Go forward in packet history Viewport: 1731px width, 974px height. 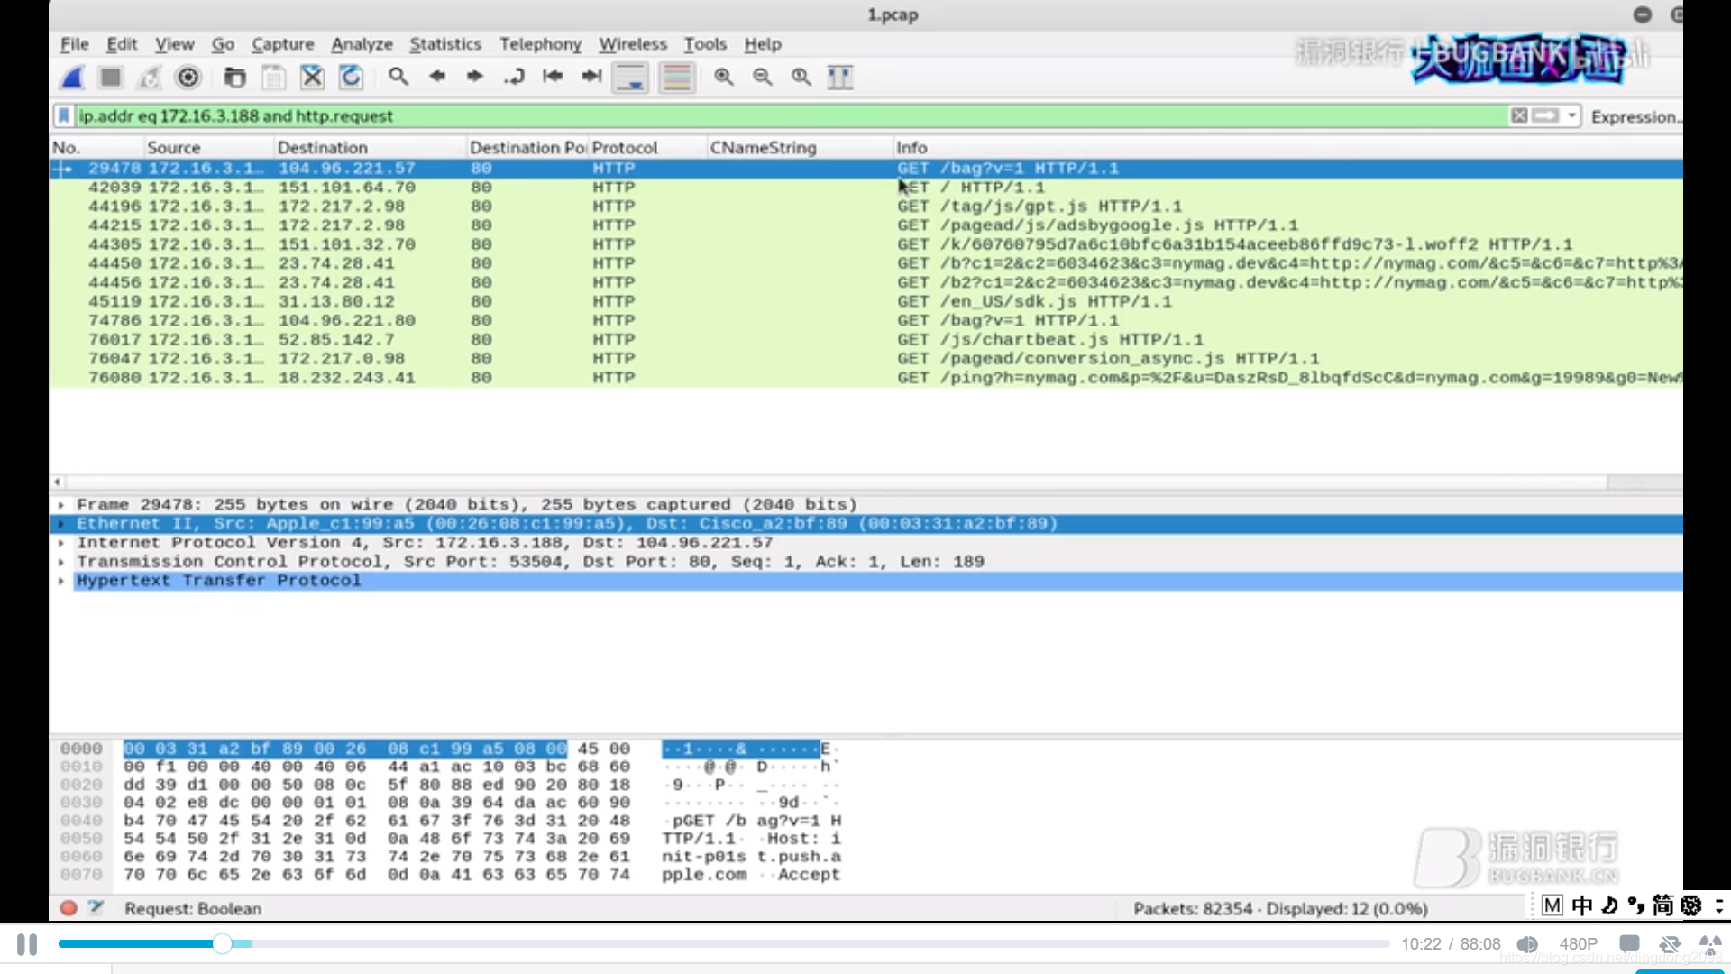(x=475, y=78)
